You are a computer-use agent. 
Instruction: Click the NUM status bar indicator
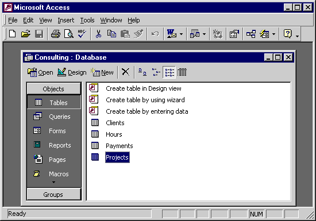coord(257,214)
